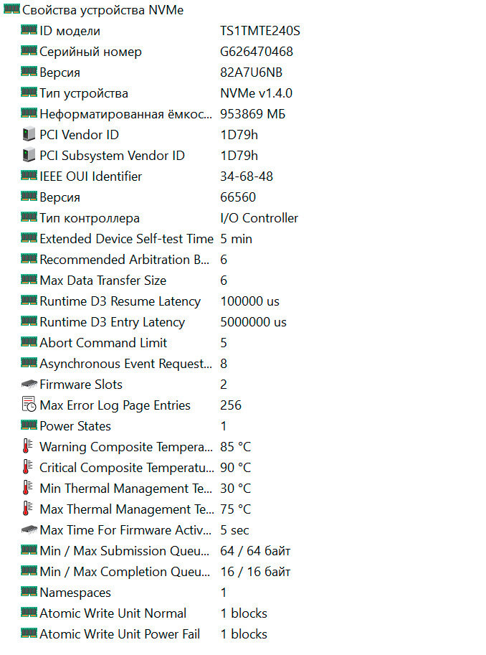Click the server icon for PCI Vendor ID
This screenshot has height=655, width=486.
point(29,134)
